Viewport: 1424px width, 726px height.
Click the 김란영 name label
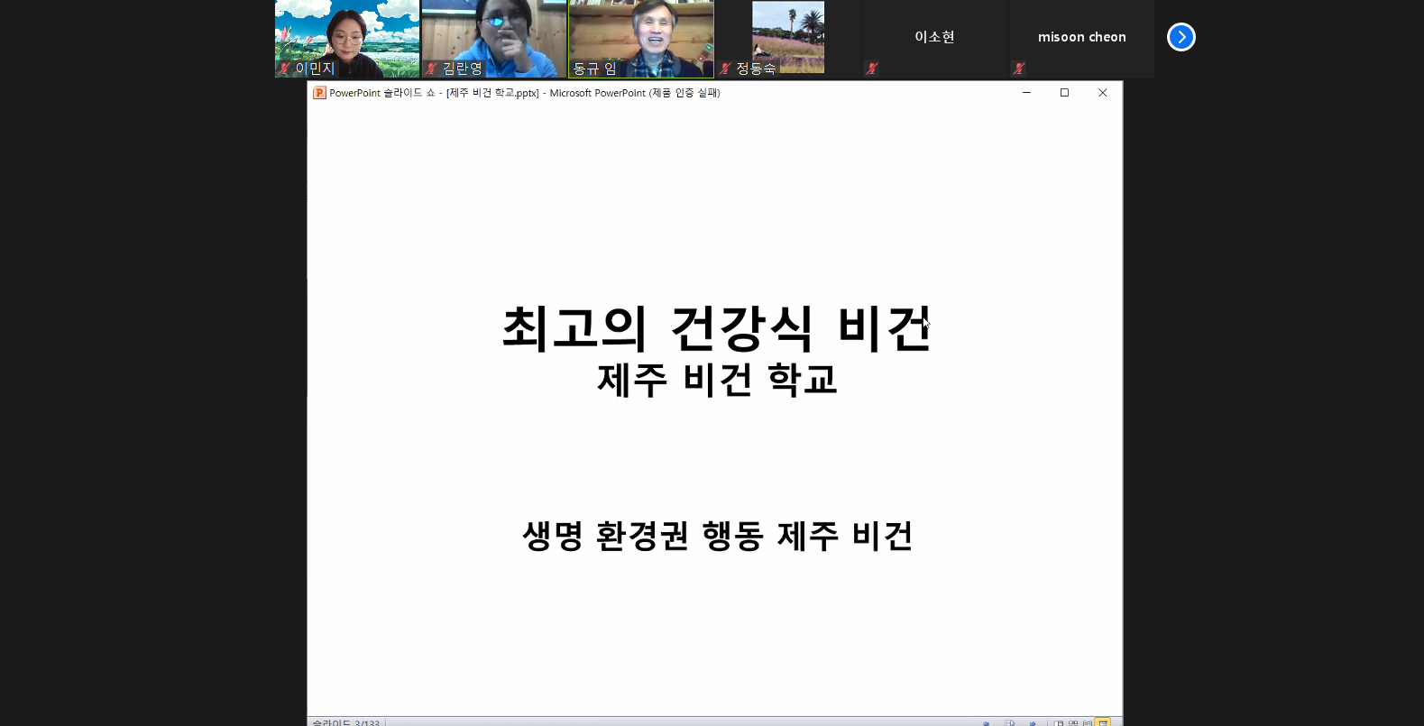click(463, 69)
